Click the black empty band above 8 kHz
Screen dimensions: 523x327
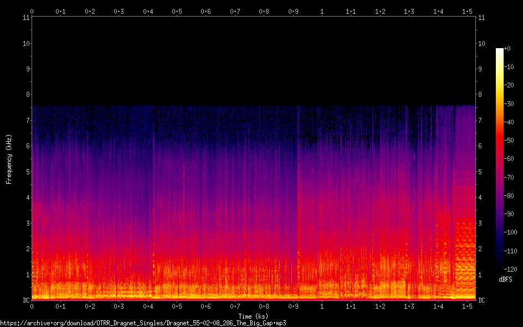pos(253,61)
